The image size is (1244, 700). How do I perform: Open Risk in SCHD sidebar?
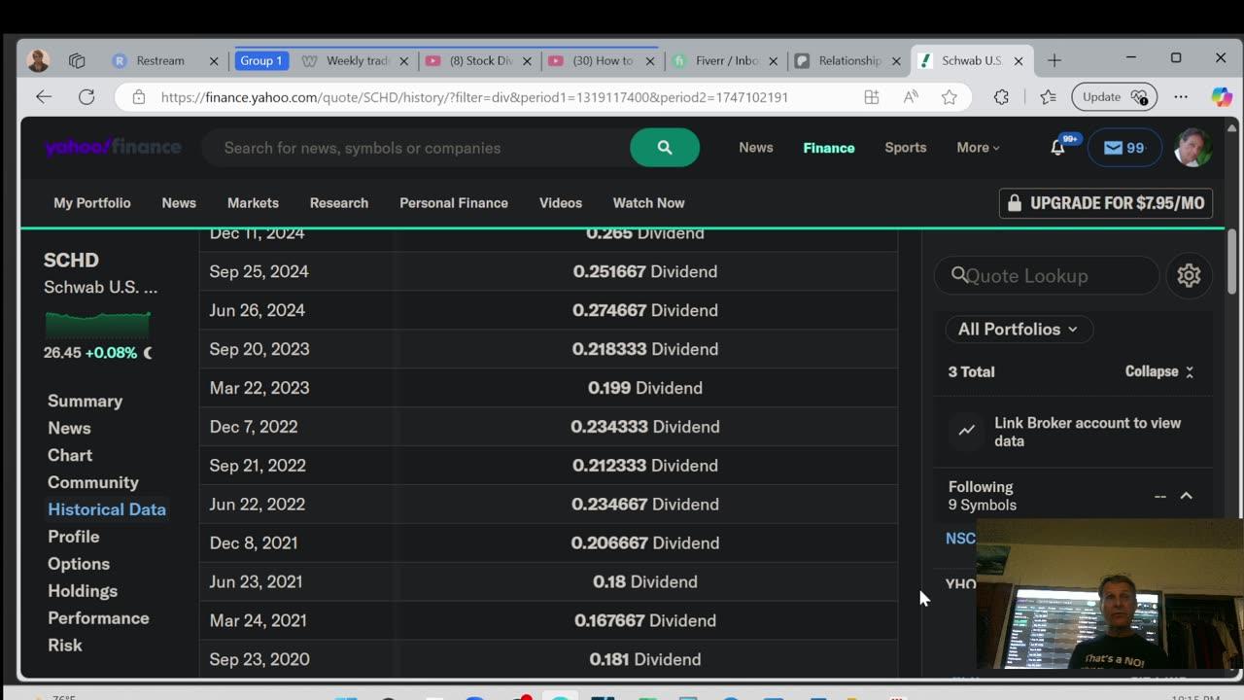coord(65,646)
